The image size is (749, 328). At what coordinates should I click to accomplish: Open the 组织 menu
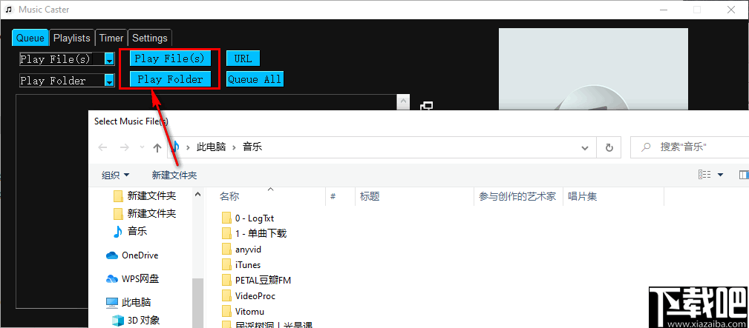(115, 175)
